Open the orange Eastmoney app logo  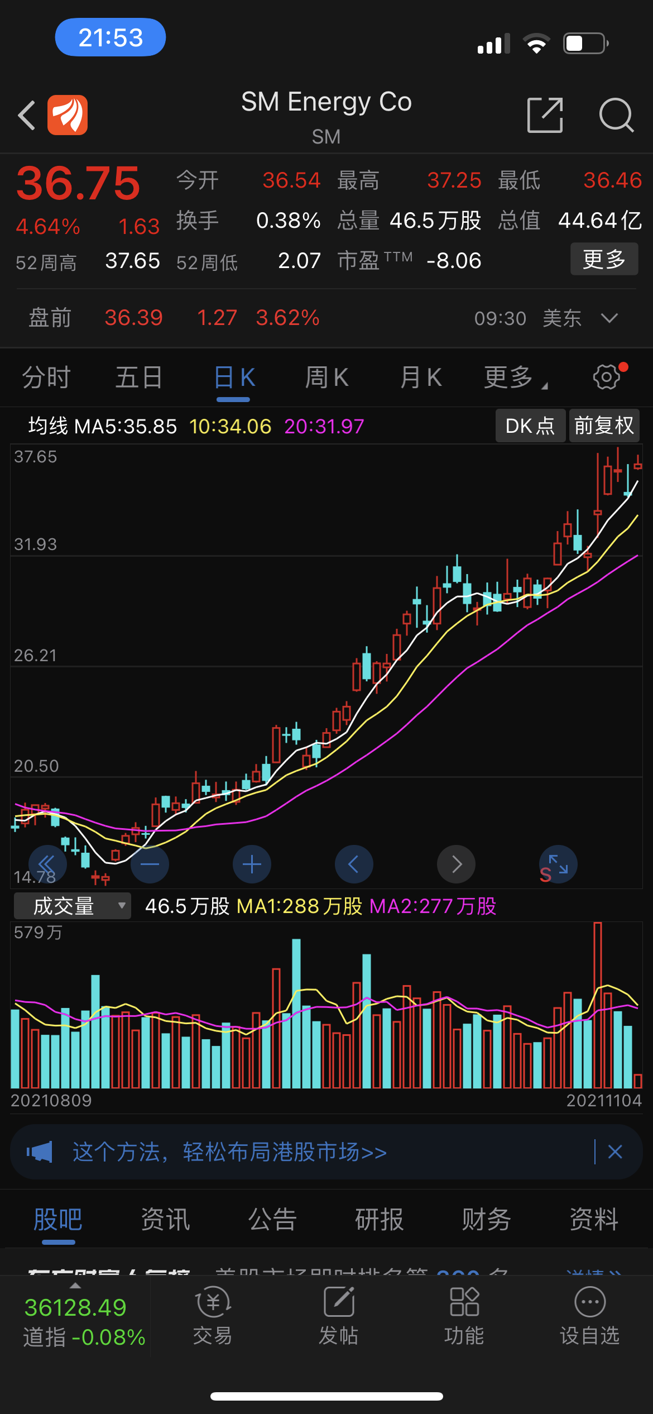click(x=68, y=115)
